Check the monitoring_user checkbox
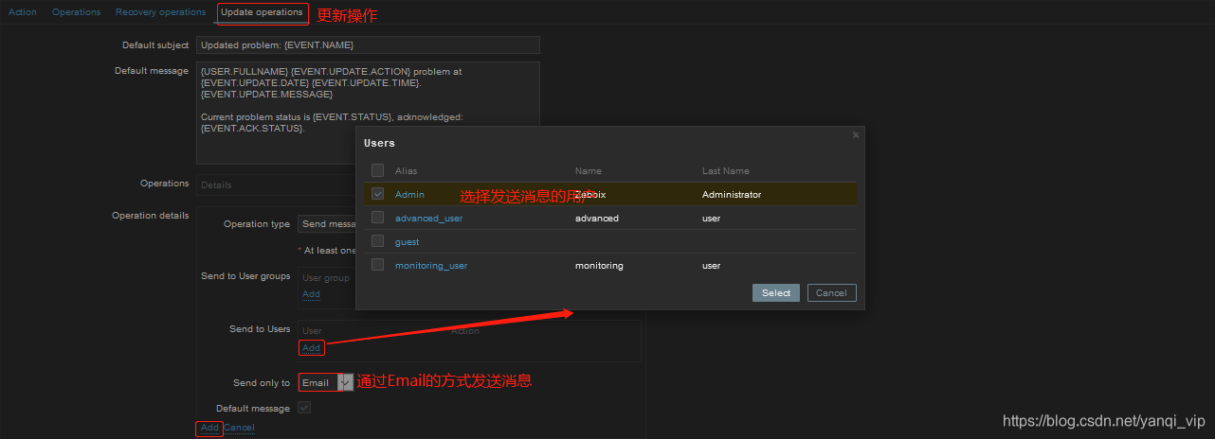 point(378,265)
